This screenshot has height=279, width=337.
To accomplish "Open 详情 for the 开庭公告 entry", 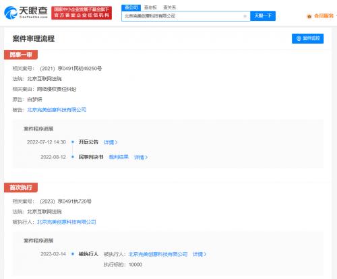I will pyautogui.click(x=111, y=142).
